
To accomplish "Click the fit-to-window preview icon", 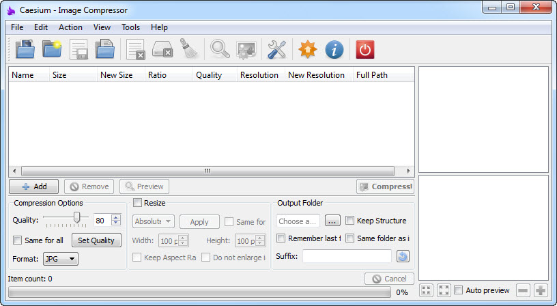I will (x=426, y=290).
